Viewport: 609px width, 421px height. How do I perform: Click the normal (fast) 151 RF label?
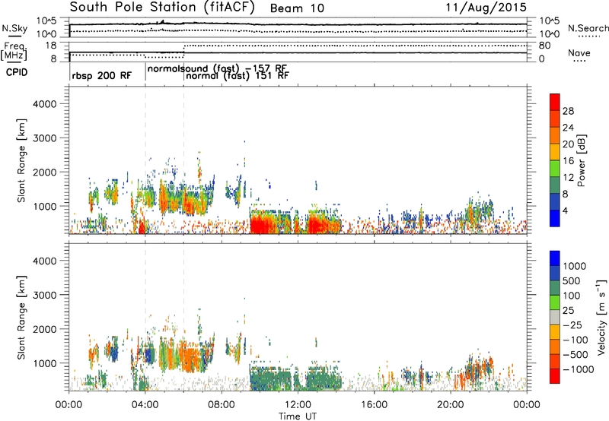pos(238,75)
